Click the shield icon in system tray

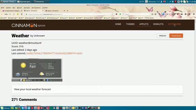pyautogui.click(x=182, y=2)
